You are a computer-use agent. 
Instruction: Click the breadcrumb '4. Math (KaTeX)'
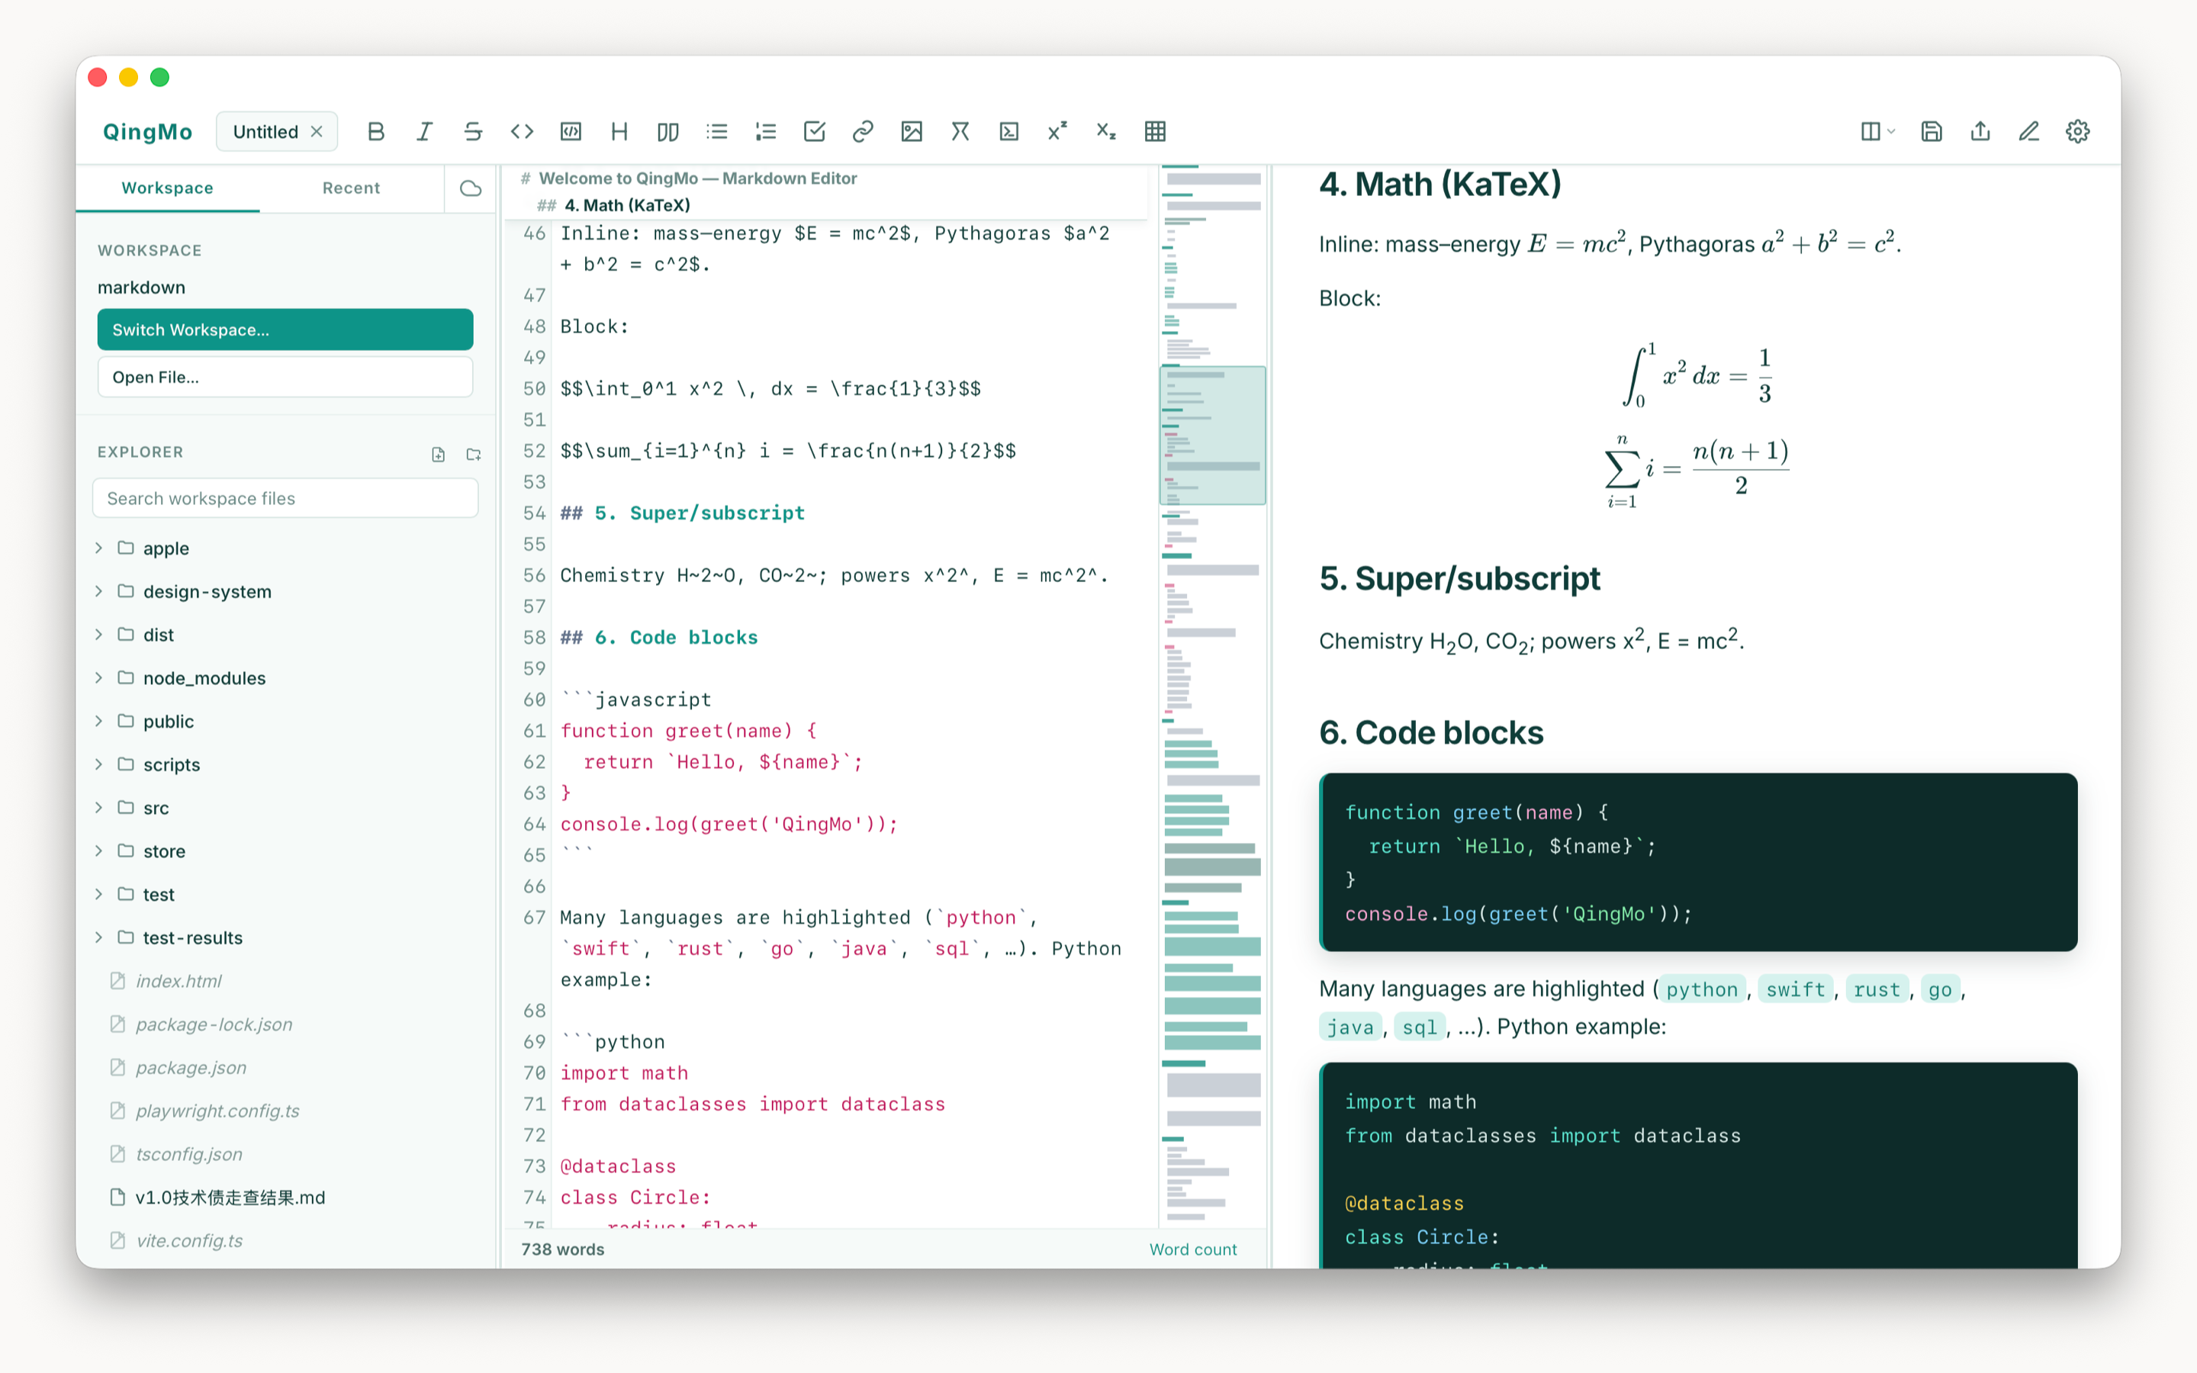click(627, 205)
